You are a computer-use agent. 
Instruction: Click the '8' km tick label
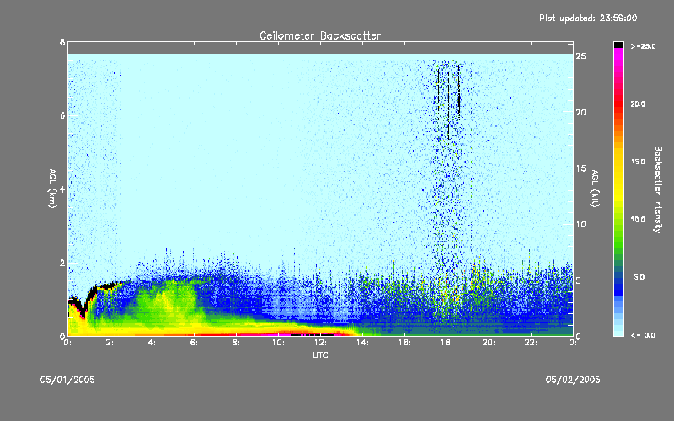62,42
